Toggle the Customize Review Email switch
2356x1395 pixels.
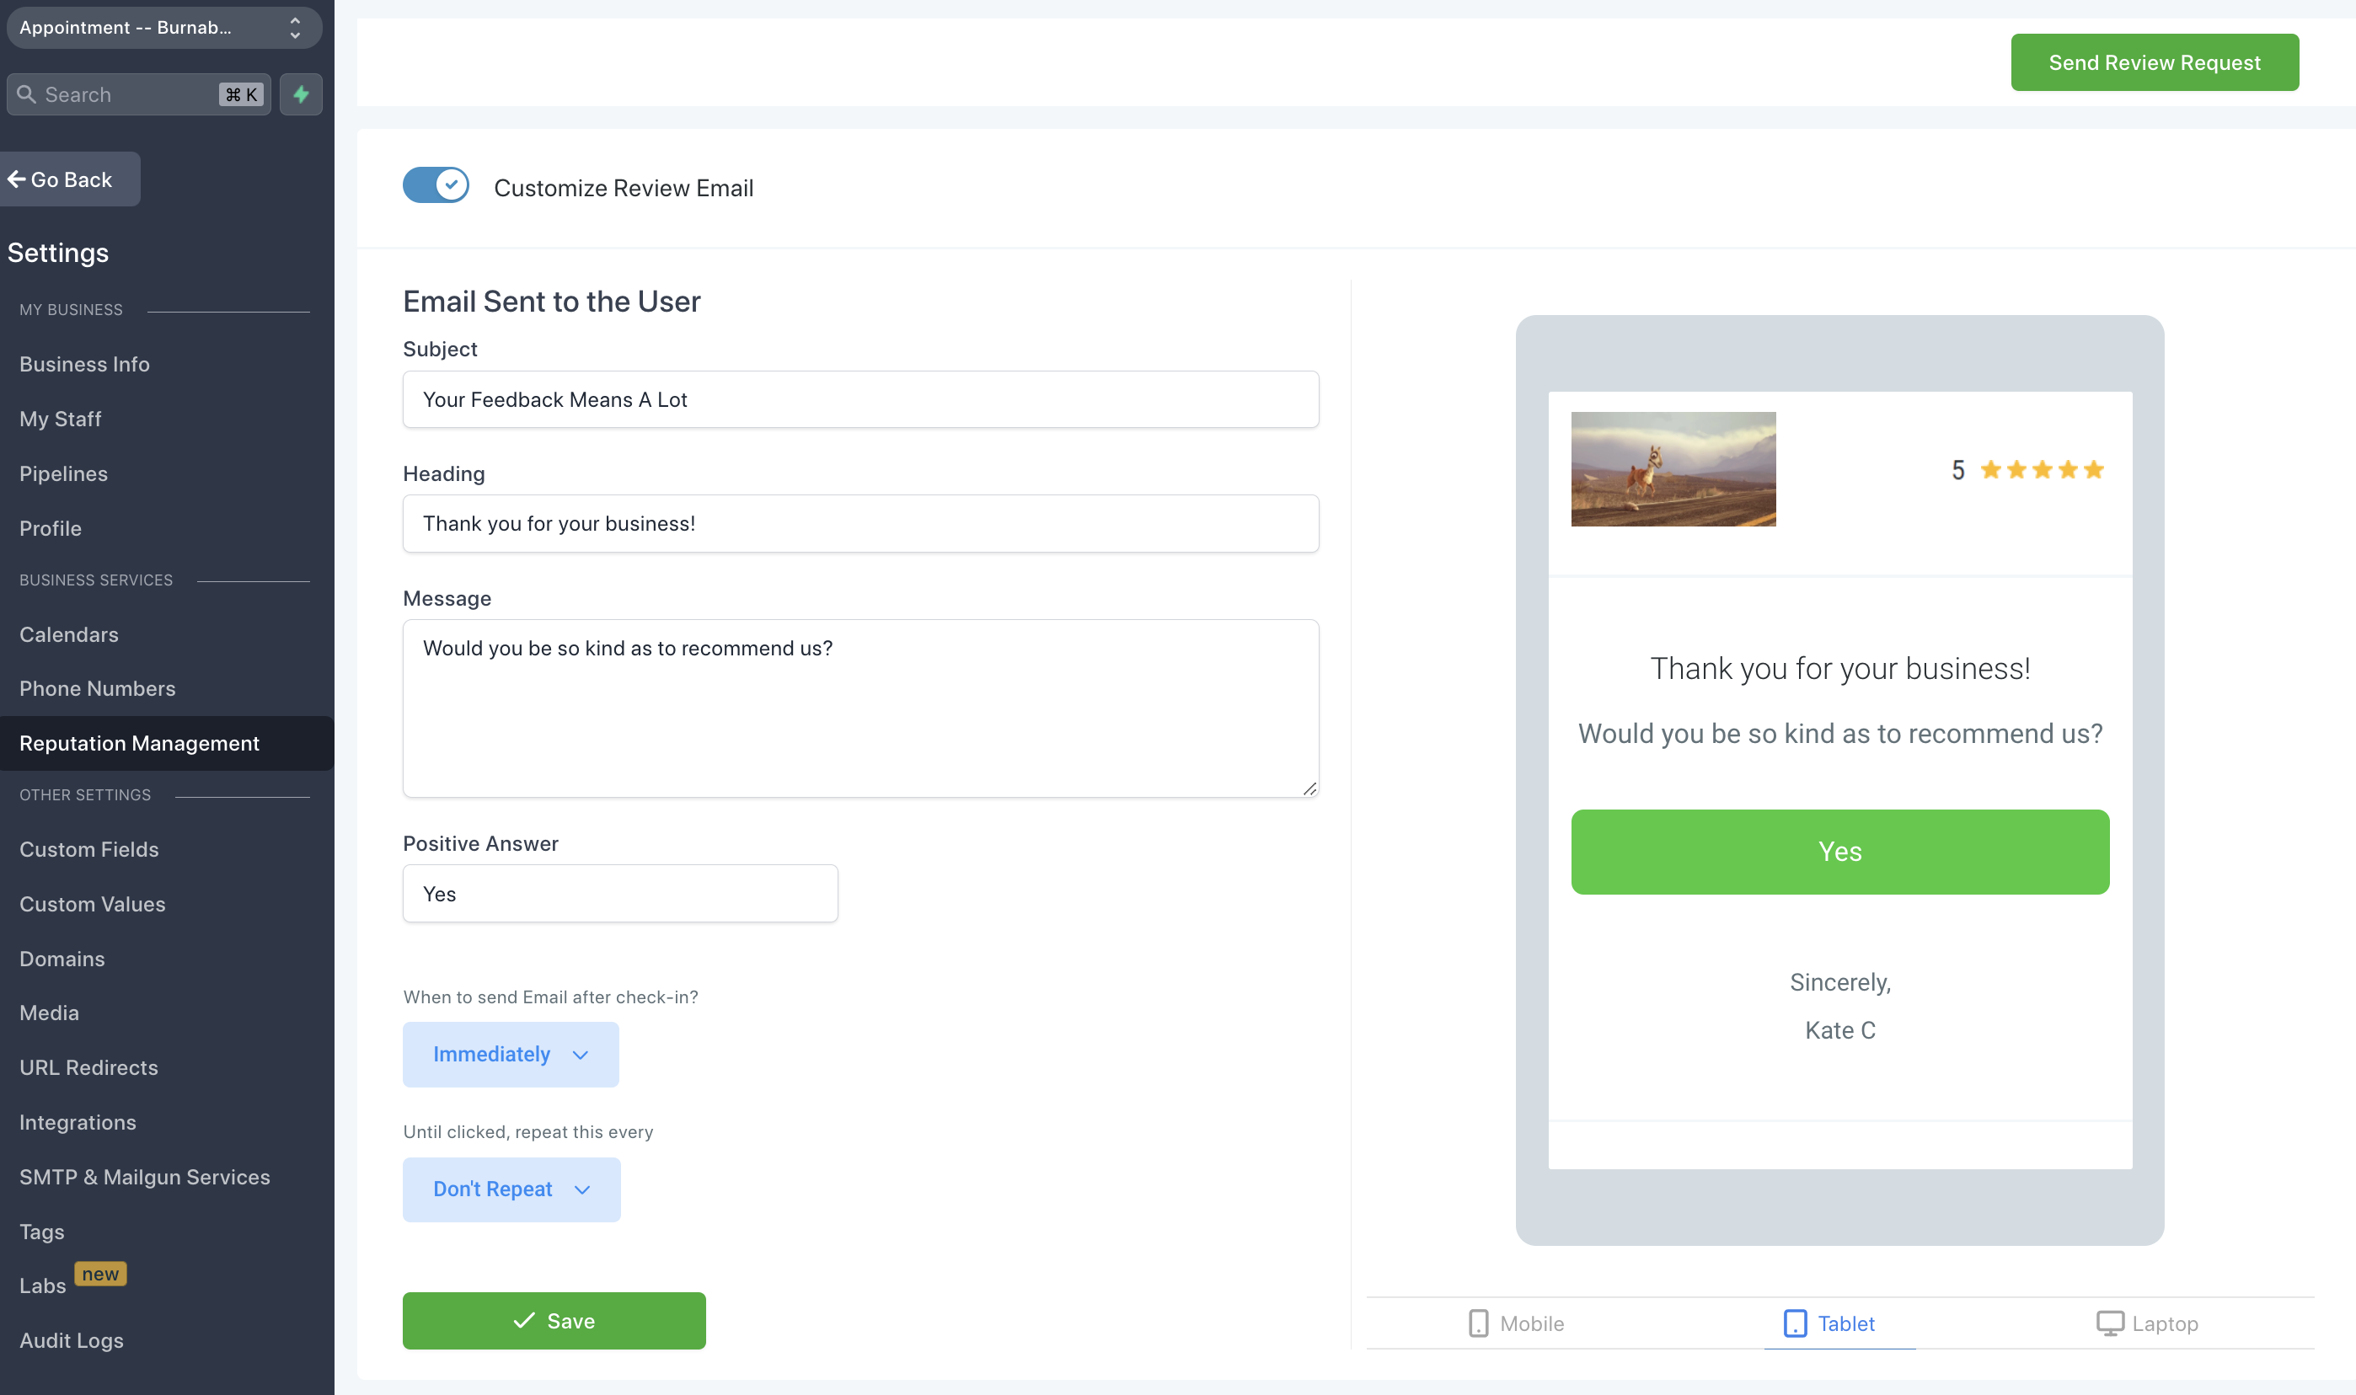coord(436,185)
